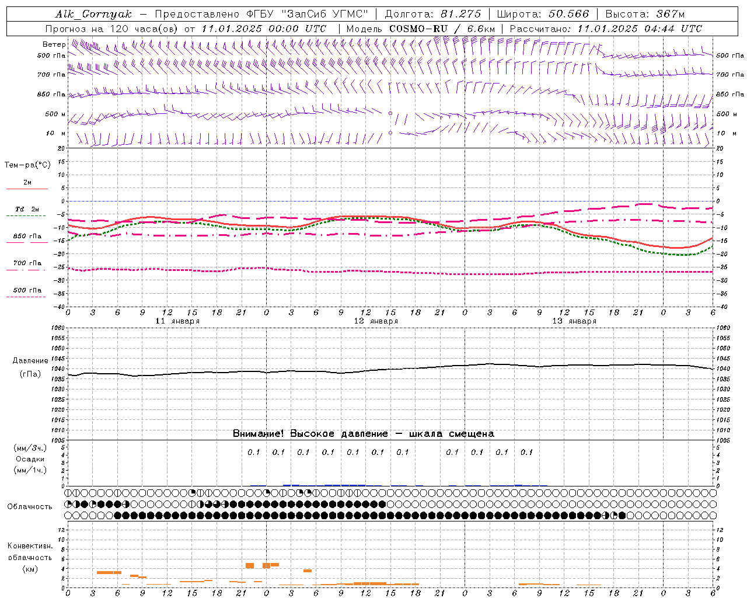Image resolution: width=747 pixels, height=598 pixels.
Task: Click the elevation text Высота: 367м
Action: click(645, 14)
